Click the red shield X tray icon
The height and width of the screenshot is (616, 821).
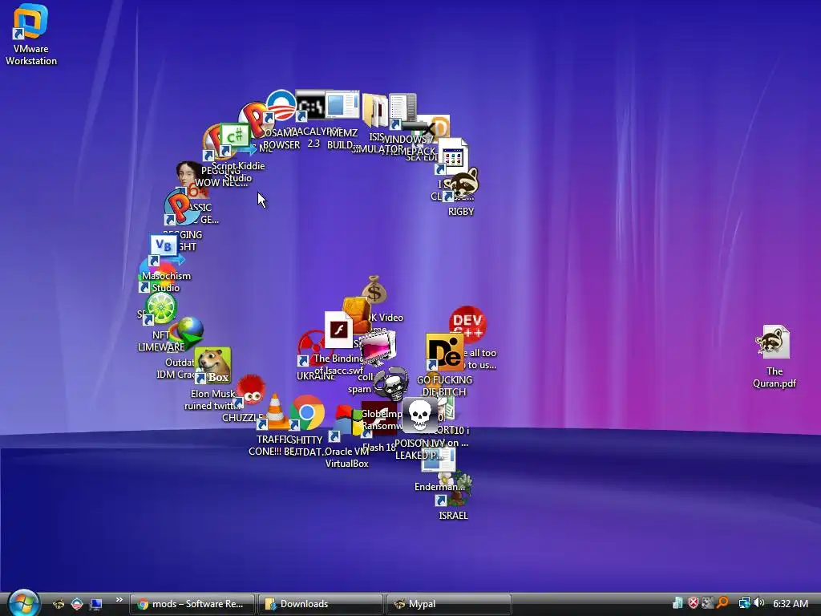[x=694, y=603]
